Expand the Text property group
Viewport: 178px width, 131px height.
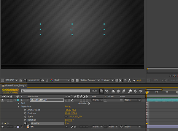click(x=18, y=103)
